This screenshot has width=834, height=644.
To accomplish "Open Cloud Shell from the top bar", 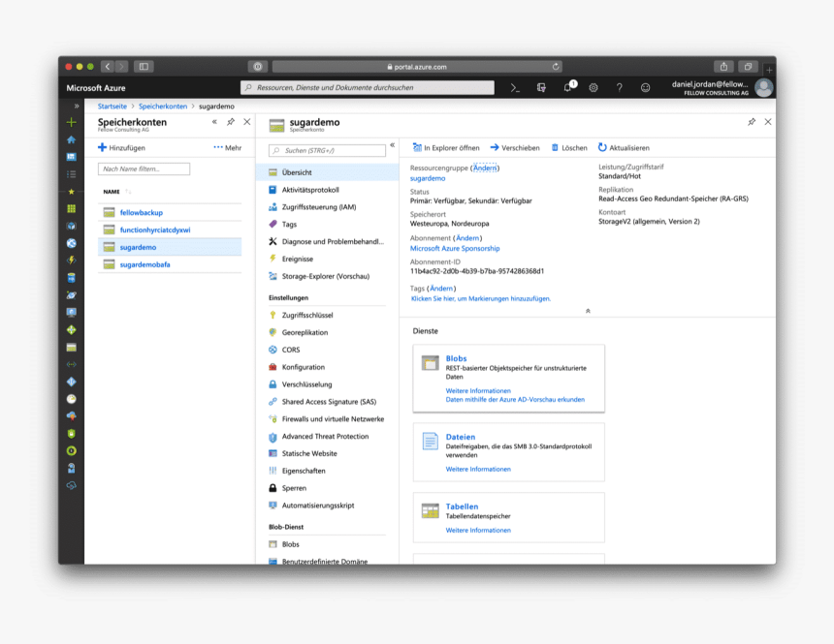I will pyautogui.click(x=514, y=88).
